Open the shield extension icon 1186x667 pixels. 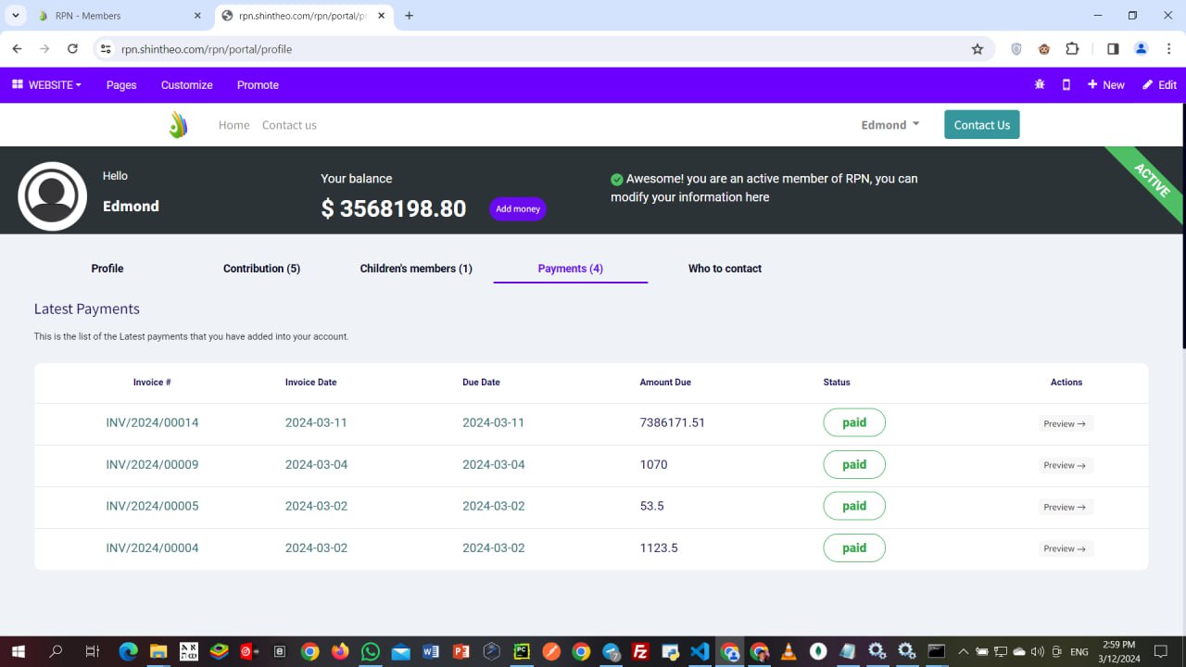(x=1016, y=49)
